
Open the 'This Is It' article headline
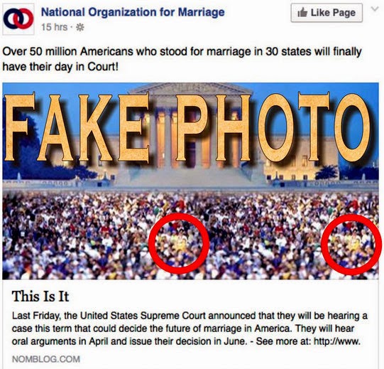click(x=40, y=296)
